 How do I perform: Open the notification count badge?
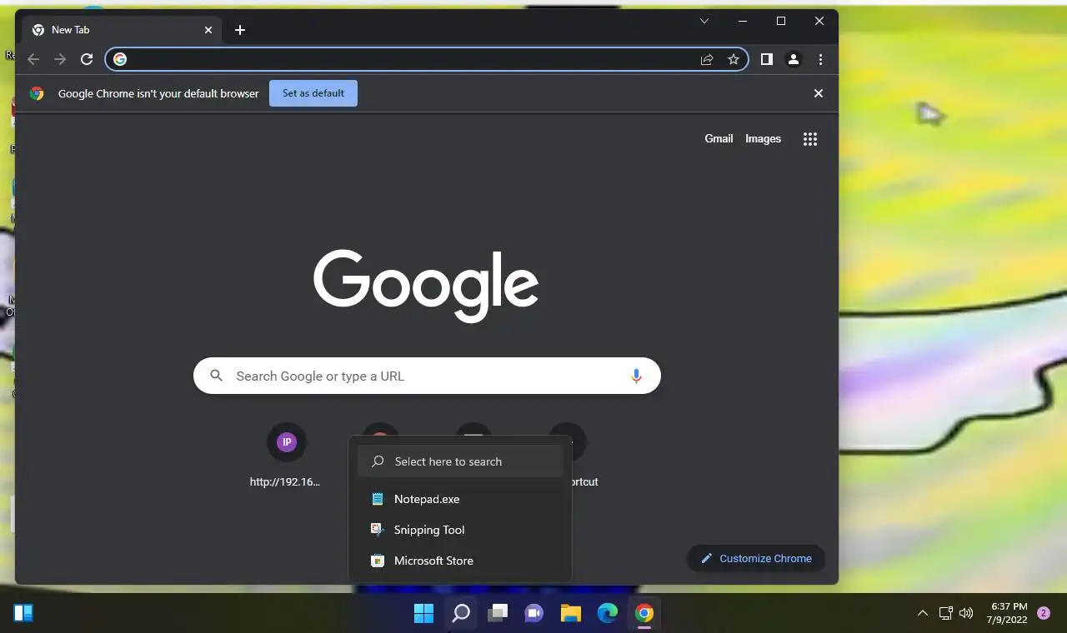click(x=1043, y=613)
